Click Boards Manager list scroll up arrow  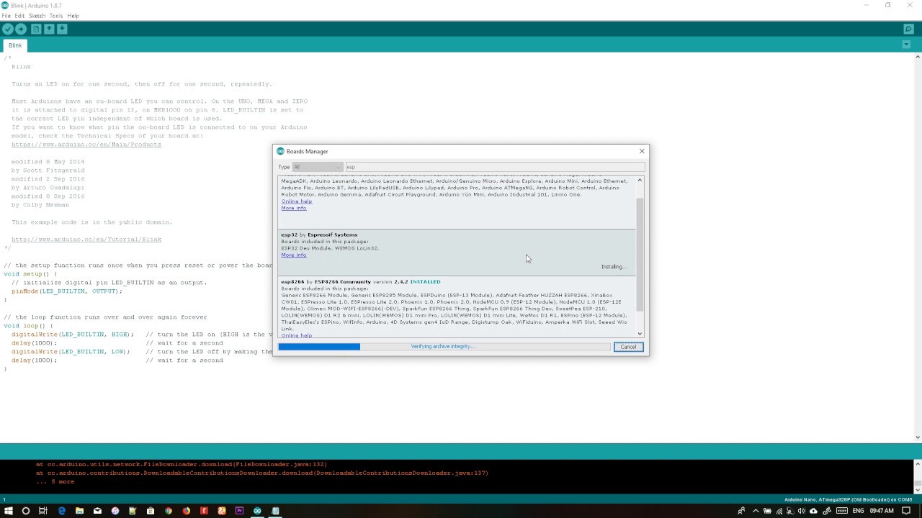pos(640,179)
